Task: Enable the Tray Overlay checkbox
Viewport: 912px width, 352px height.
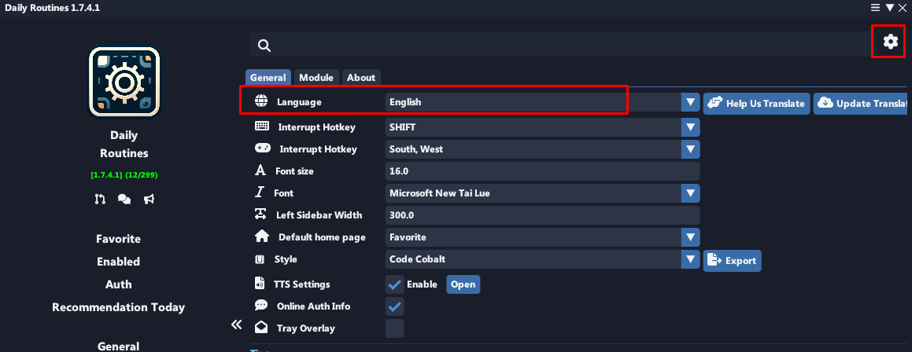Action: pyautogui.click(x=395, y=328)
